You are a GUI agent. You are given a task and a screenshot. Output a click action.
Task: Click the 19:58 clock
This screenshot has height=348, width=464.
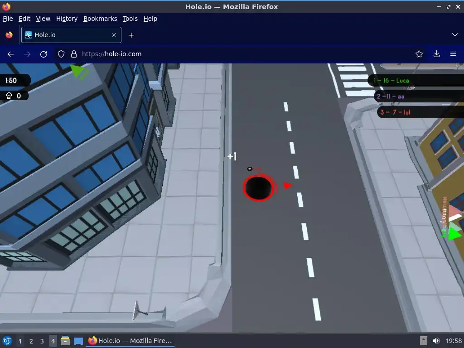pyautogui.click(x=453, y=341)
